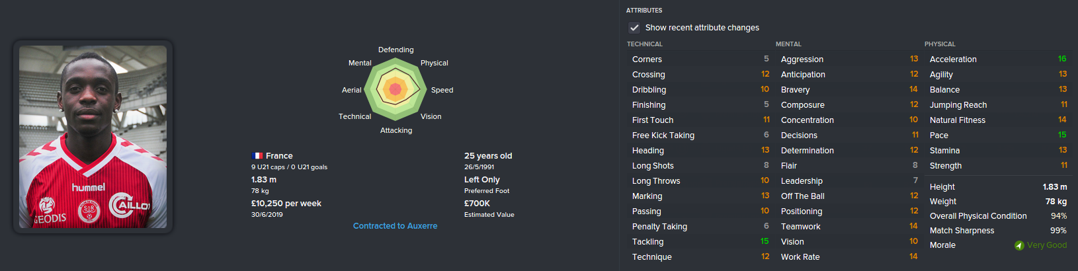Screen dimensions: 1078x271
Task: Select the MENTAL column header
Action: pyautogui.click(x=788, y=44)
